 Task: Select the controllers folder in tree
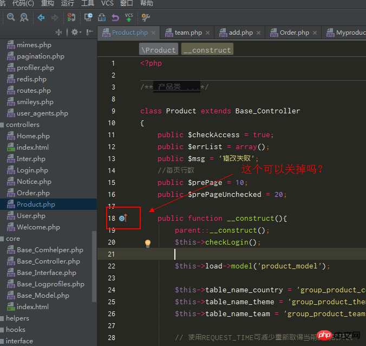[23, 125]
